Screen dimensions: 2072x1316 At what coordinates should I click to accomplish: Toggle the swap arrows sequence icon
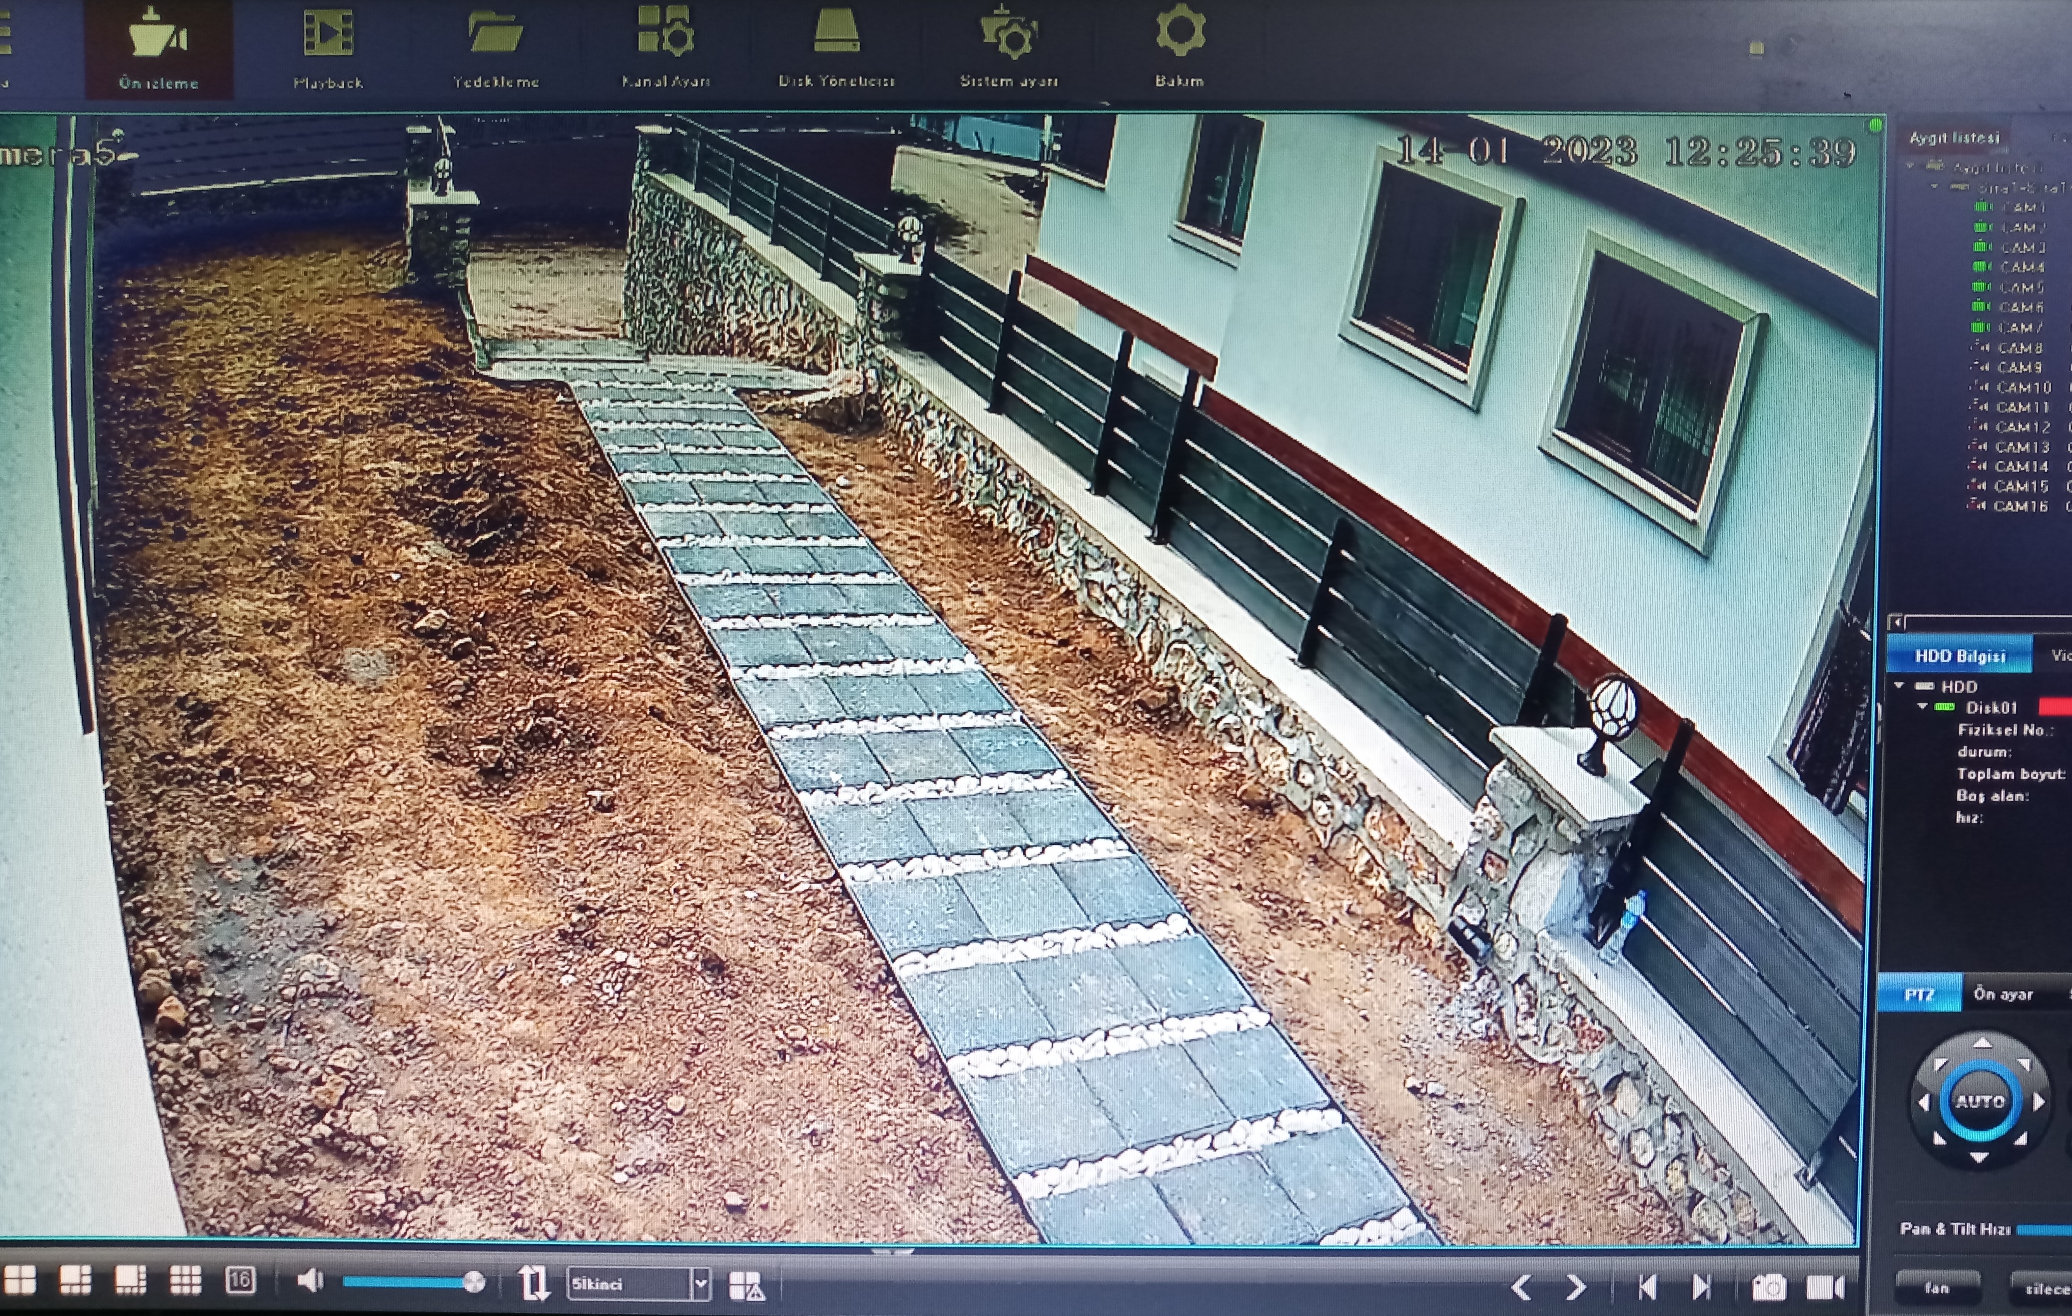[534, 1283]
